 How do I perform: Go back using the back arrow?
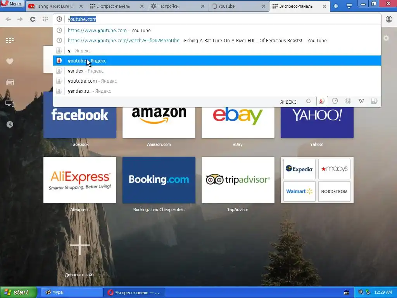coord(8,19)
